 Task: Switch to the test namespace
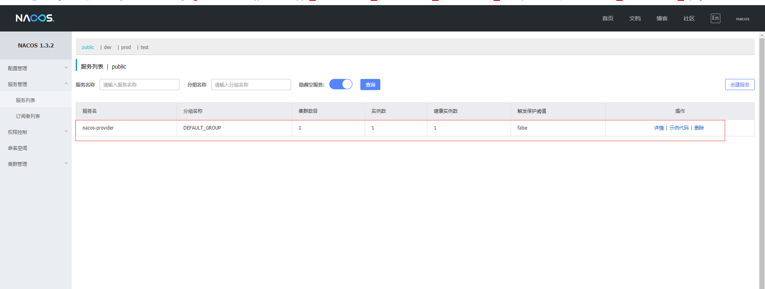[145, 47]
